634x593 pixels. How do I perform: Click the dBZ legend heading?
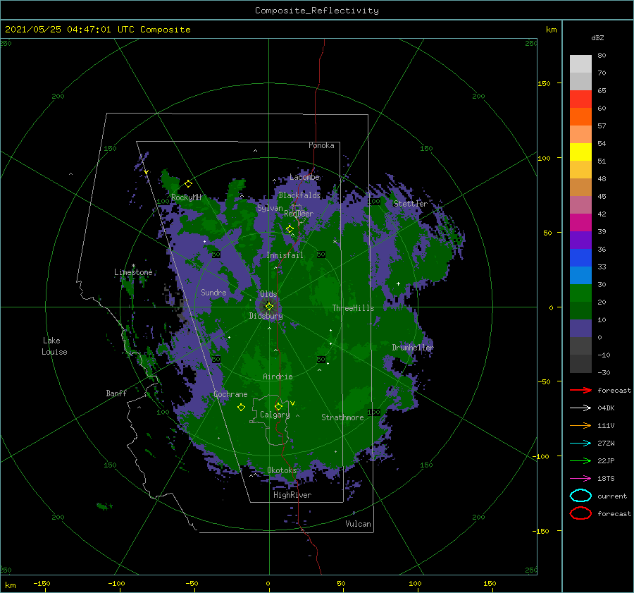597,37
